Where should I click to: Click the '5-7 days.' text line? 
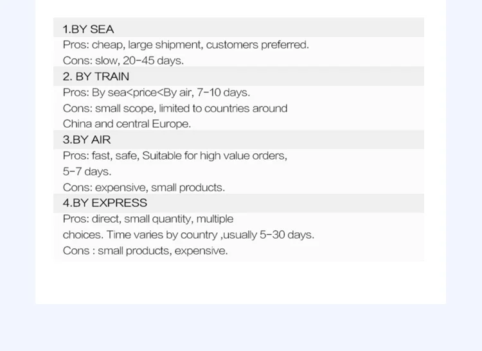[x=87, y=171]
